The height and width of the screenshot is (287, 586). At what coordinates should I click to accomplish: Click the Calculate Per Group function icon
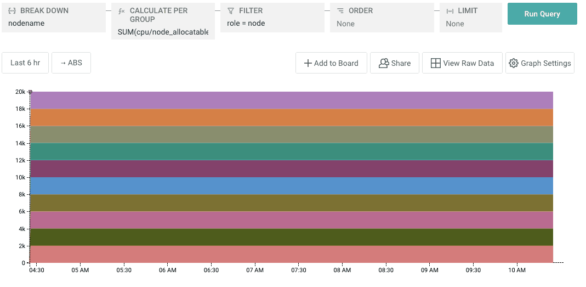122,11
